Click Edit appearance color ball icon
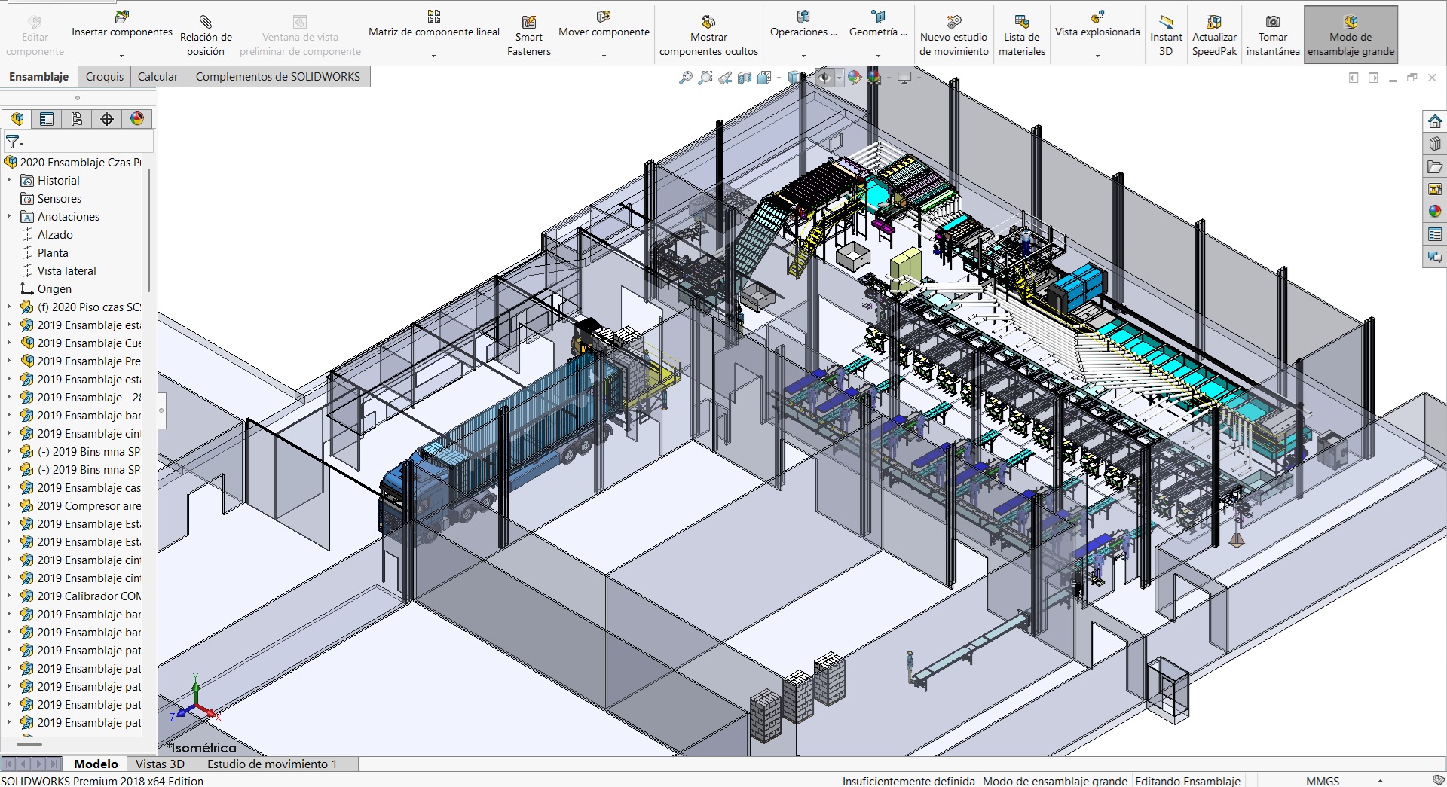This screenshot has width=1447, height=787. click(855, 78)
